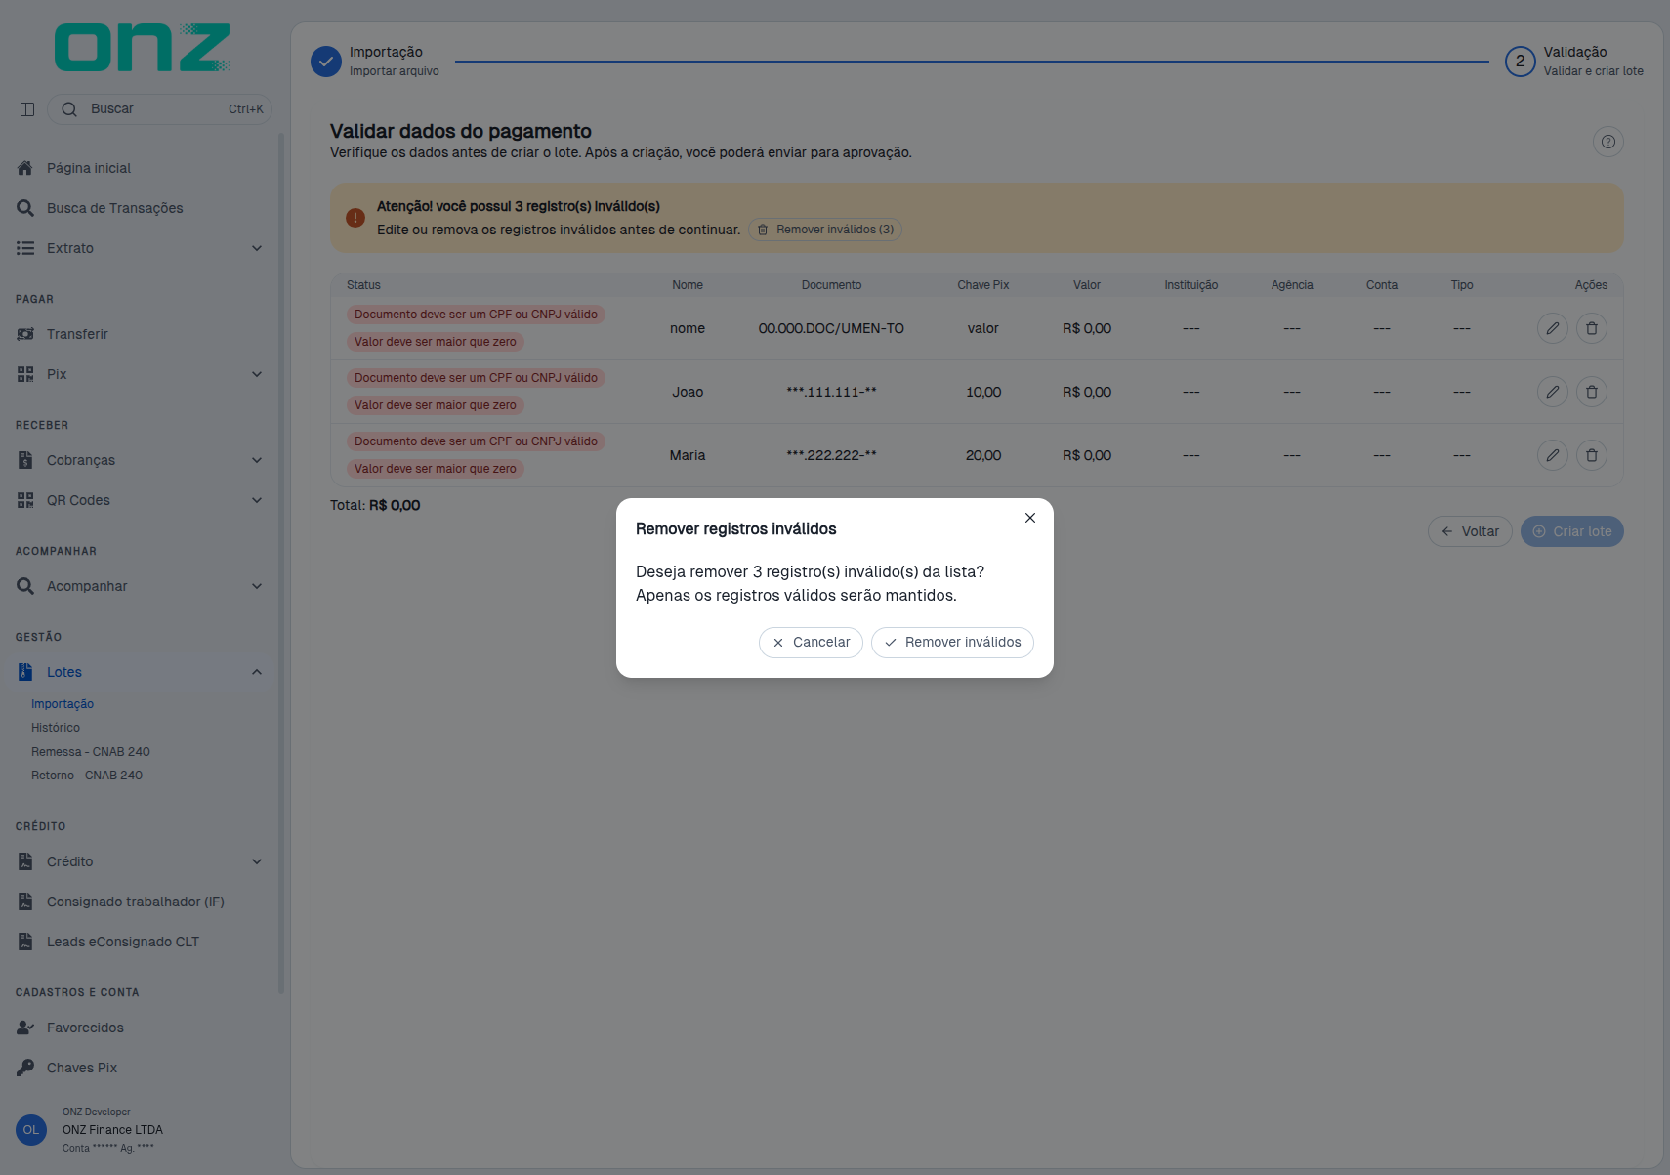Screen dimensions: 1670x1175
Task: Click Cancelar in the dialog
Action: (x=811, y=643)
